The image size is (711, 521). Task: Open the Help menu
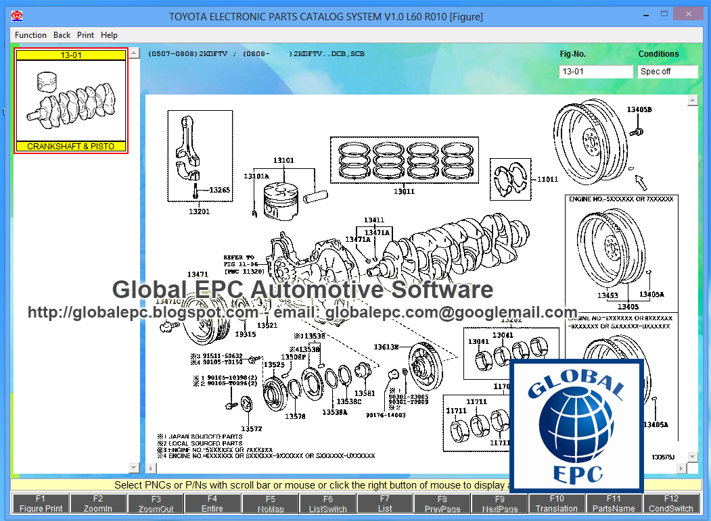109,35
